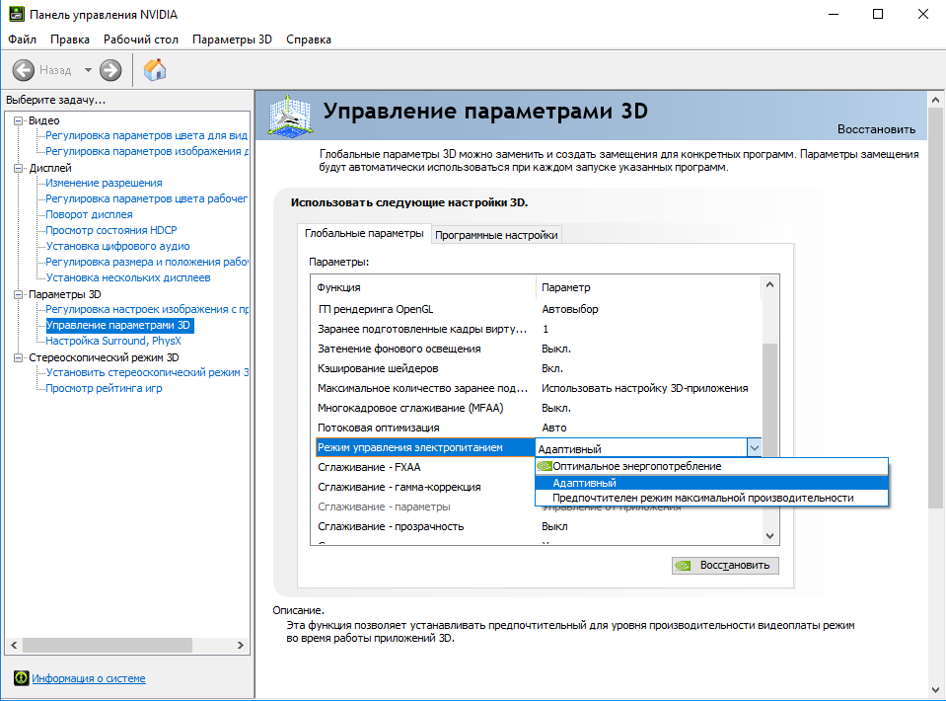
Task: Click the main page scroll up arrow
Action: pyautogui.click(x=935, y=100)
